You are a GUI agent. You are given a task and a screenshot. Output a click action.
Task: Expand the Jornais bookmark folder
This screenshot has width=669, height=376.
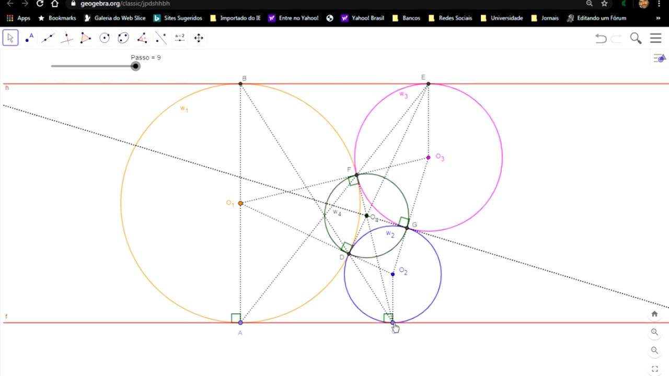[544, 18]
